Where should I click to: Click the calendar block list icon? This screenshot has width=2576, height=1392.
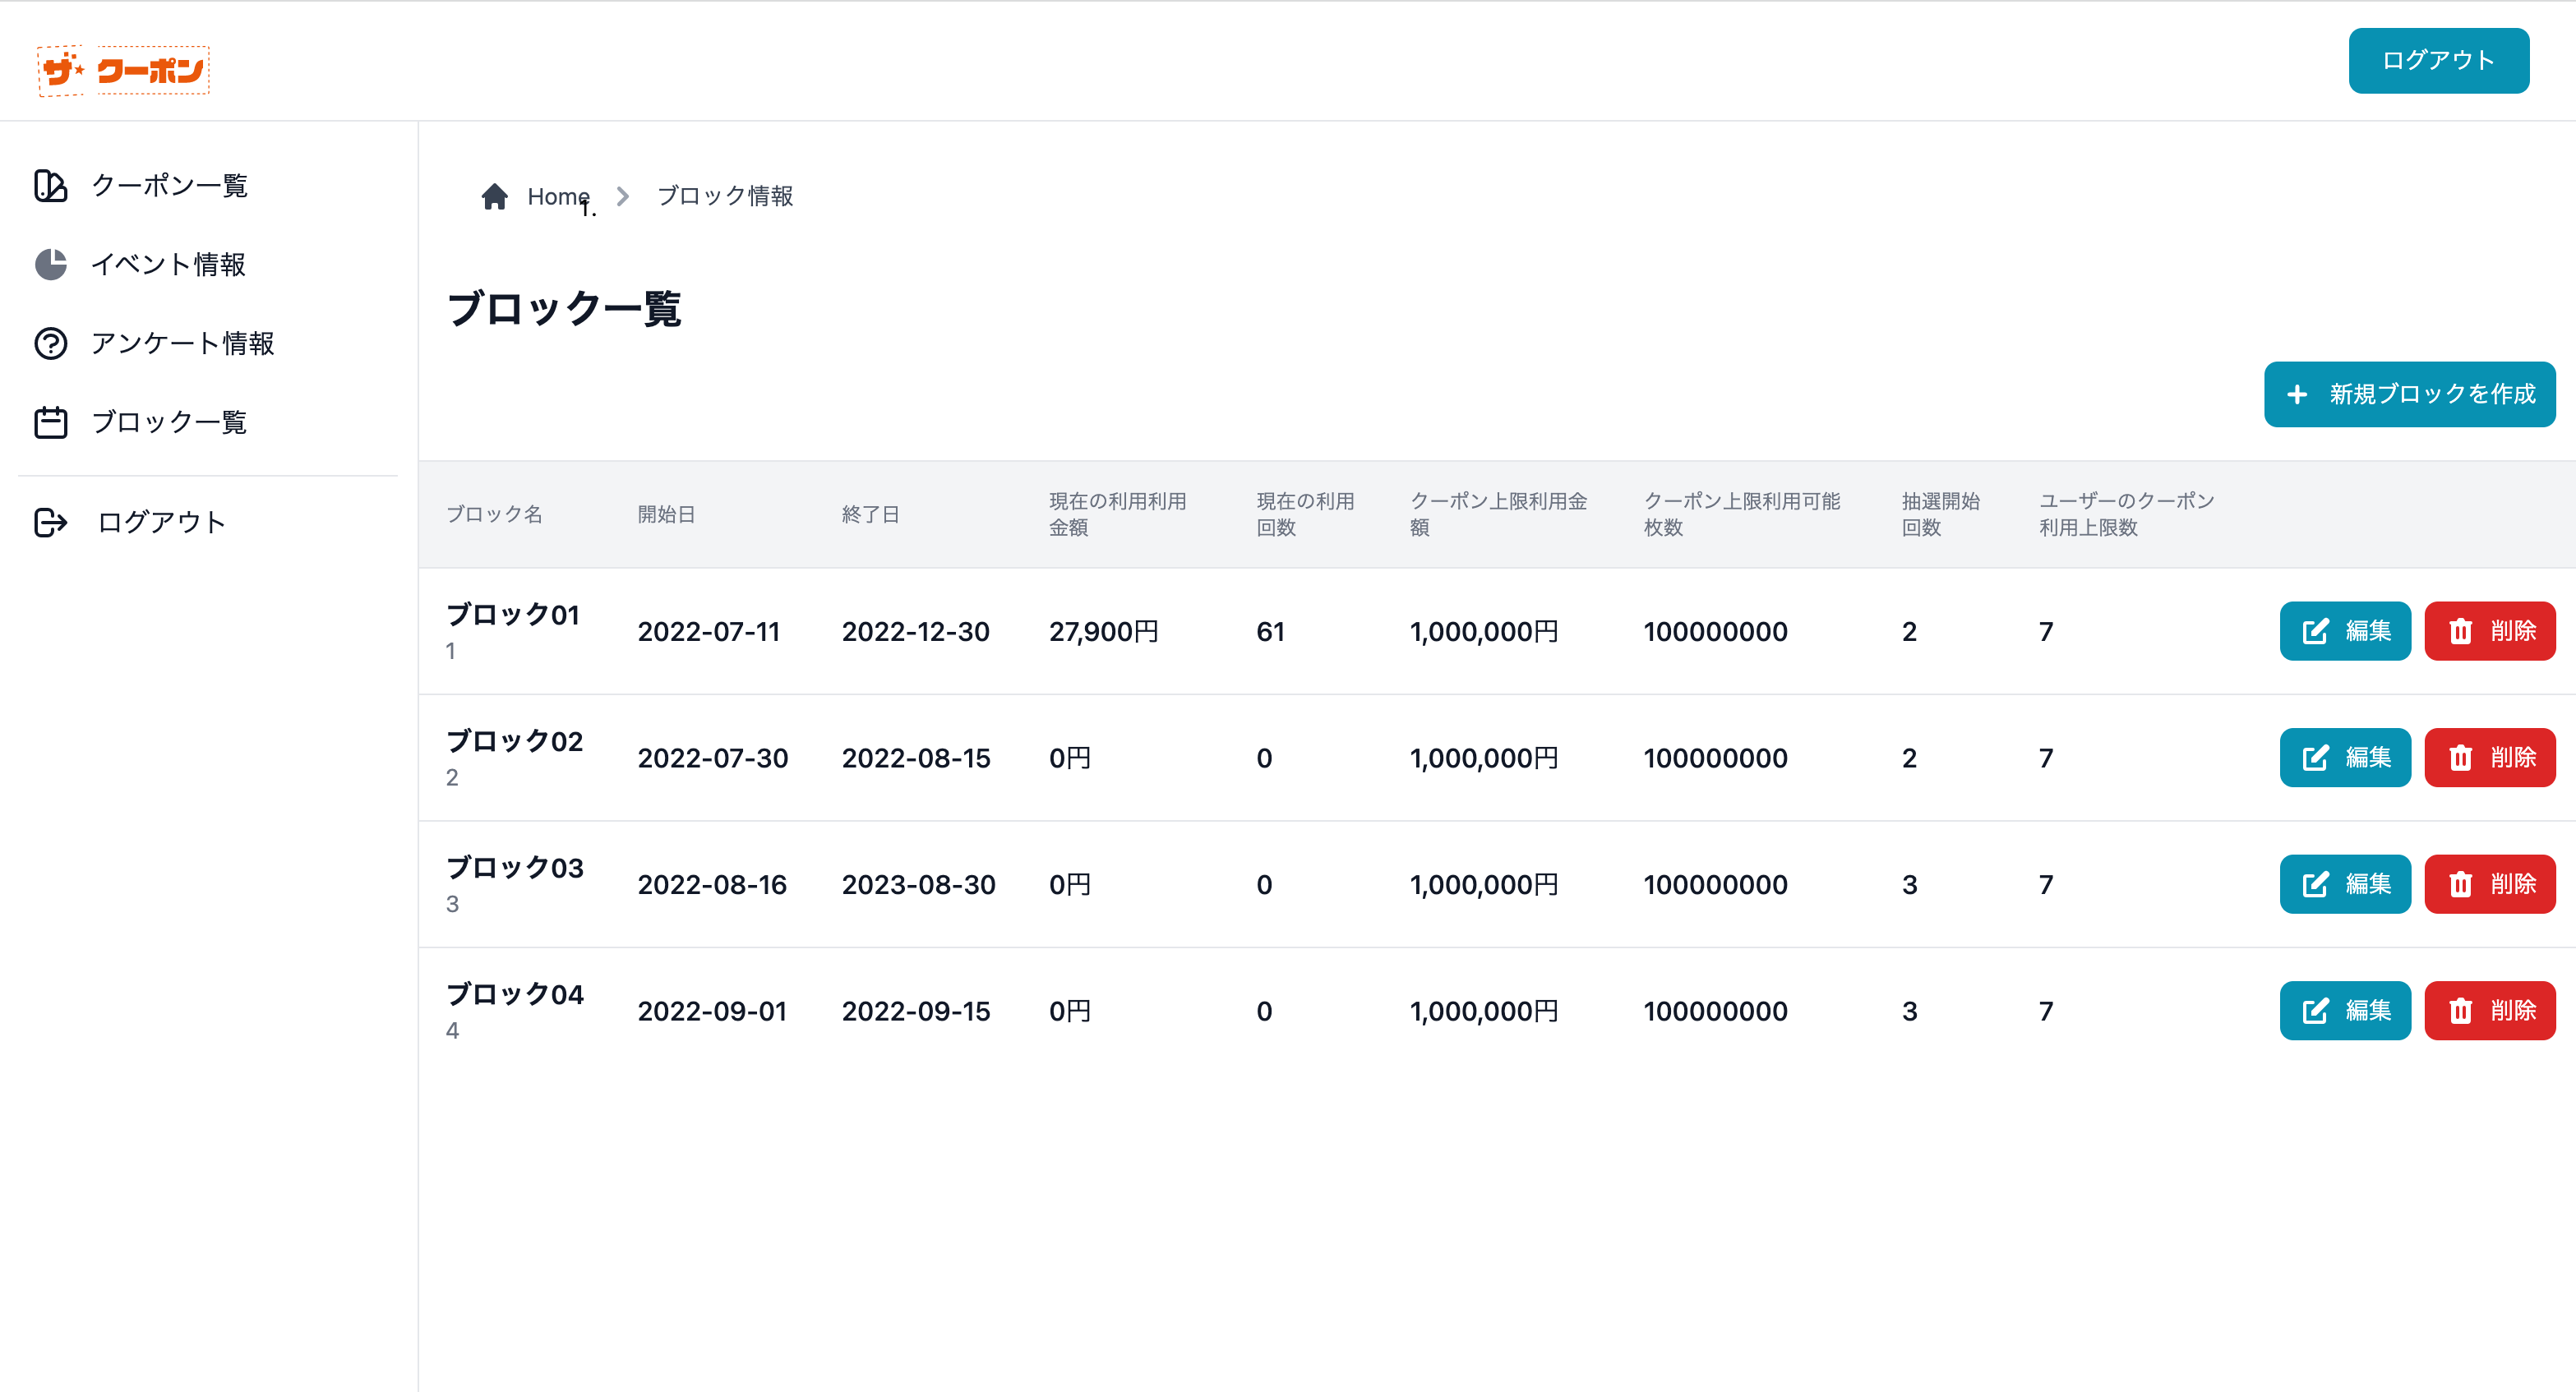[50, 423]
